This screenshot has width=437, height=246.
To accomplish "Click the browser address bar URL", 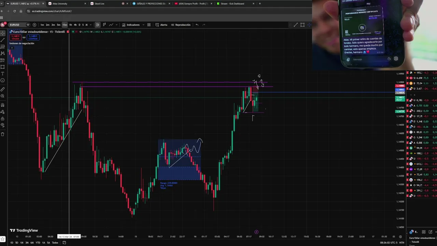I will tap(52, 11).
